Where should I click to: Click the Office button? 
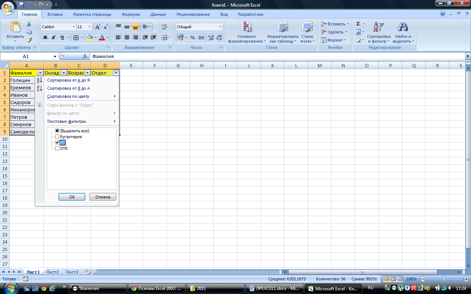[8, 8]
